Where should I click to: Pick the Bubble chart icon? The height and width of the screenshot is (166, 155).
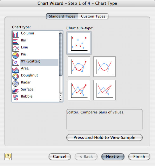tap(16, 97)
